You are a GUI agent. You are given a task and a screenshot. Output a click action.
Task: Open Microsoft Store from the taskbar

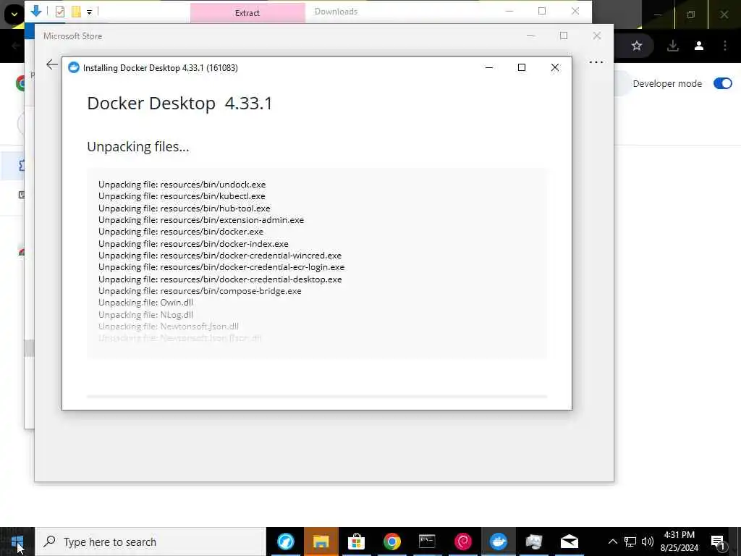[x=356, y=542]
